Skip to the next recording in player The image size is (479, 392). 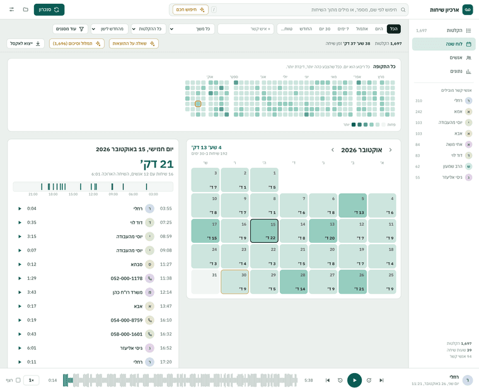381,381
